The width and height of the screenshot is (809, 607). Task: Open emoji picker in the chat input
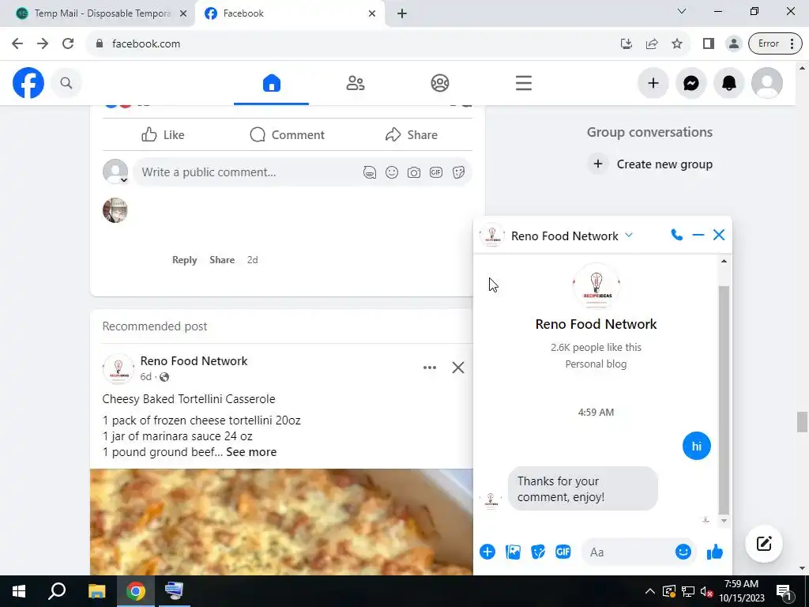tap(683, 552)
